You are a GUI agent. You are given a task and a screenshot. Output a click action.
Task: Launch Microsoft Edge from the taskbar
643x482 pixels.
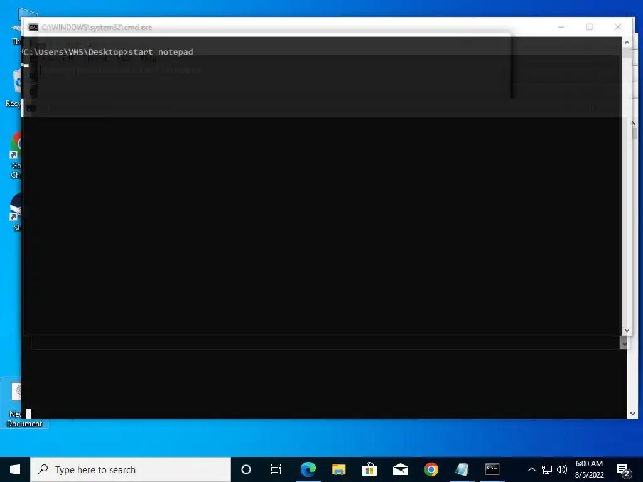point(308,469)
